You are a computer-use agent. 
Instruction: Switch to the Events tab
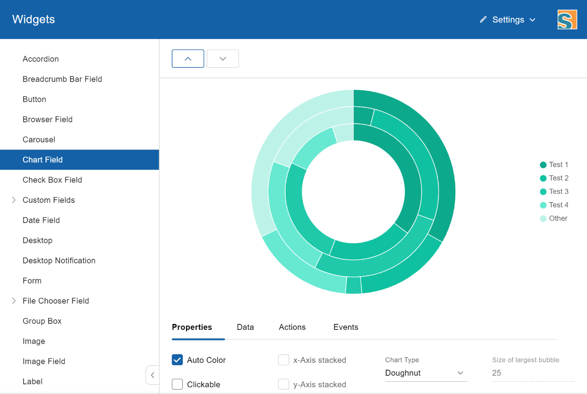(x=346, y=327)
